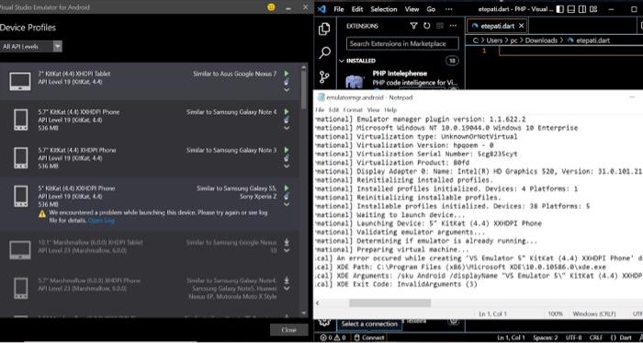Open VS Code Edit menu
This screenshot has height=343, width=643.
[x=357, y=9]
